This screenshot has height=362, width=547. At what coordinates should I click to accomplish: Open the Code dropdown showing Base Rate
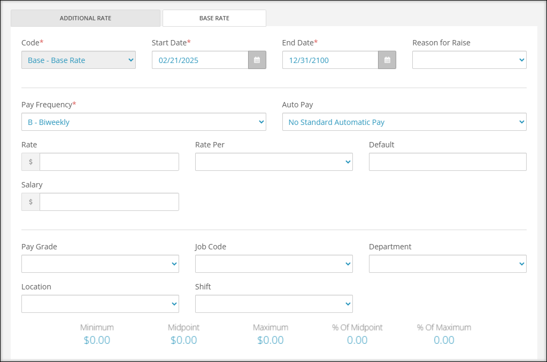click(x=79, y=60)
